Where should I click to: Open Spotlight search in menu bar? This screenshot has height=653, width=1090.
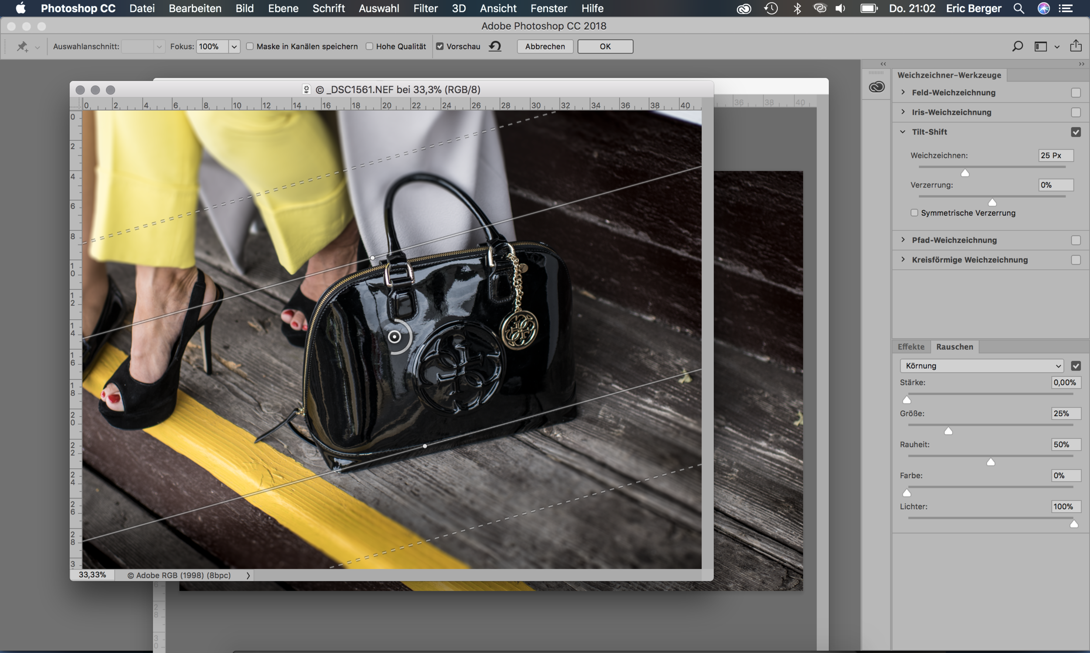coord(1018,8)
